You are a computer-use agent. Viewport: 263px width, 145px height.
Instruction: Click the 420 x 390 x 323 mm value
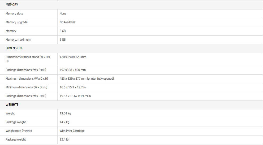point(73,57)
